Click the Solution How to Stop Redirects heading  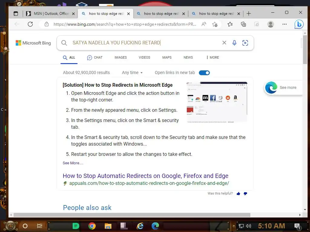pos(117,85)
